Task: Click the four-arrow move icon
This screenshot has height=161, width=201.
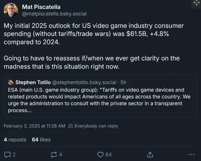Action: tap(196, 3)
